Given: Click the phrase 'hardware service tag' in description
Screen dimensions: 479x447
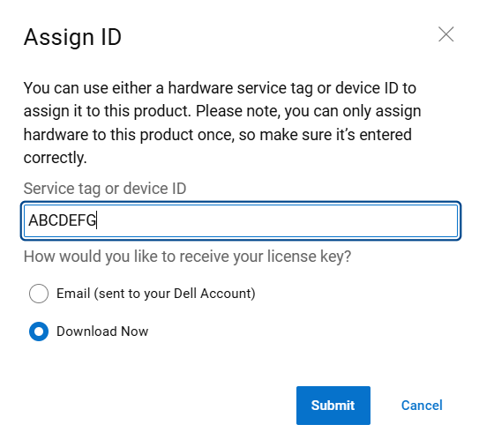Looking at the screenshot, I should (241, 88).
